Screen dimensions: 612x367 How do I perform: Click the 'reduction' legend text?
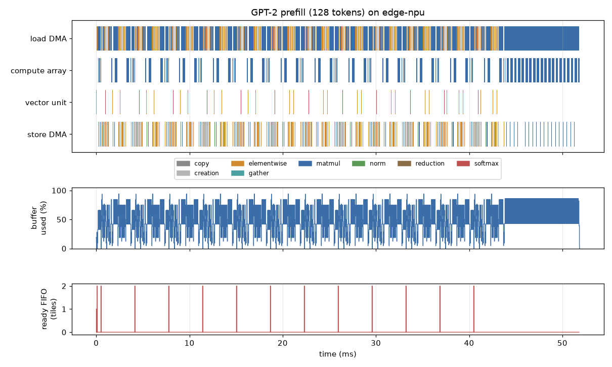point(430,163)
